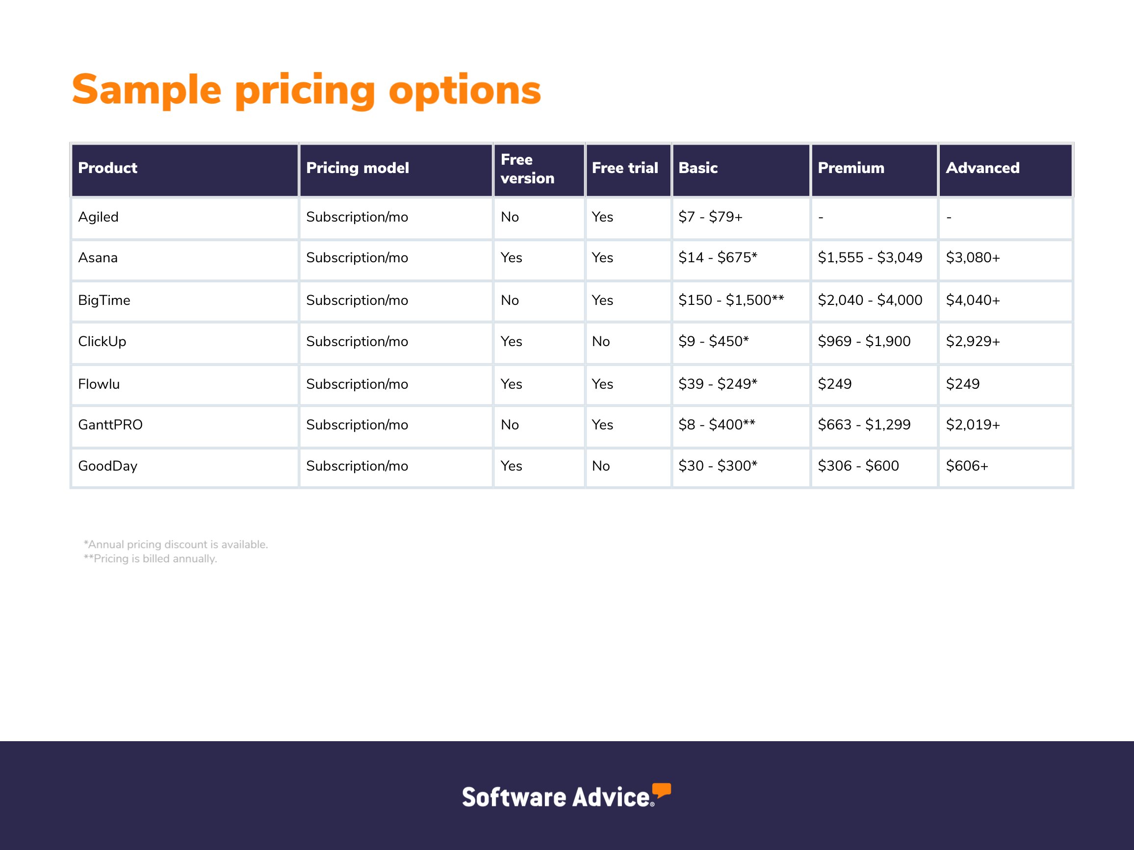Click the "Pricing is billed annually" footnote
Screen dimensions: 1134x850
click(x=150, y=558)
